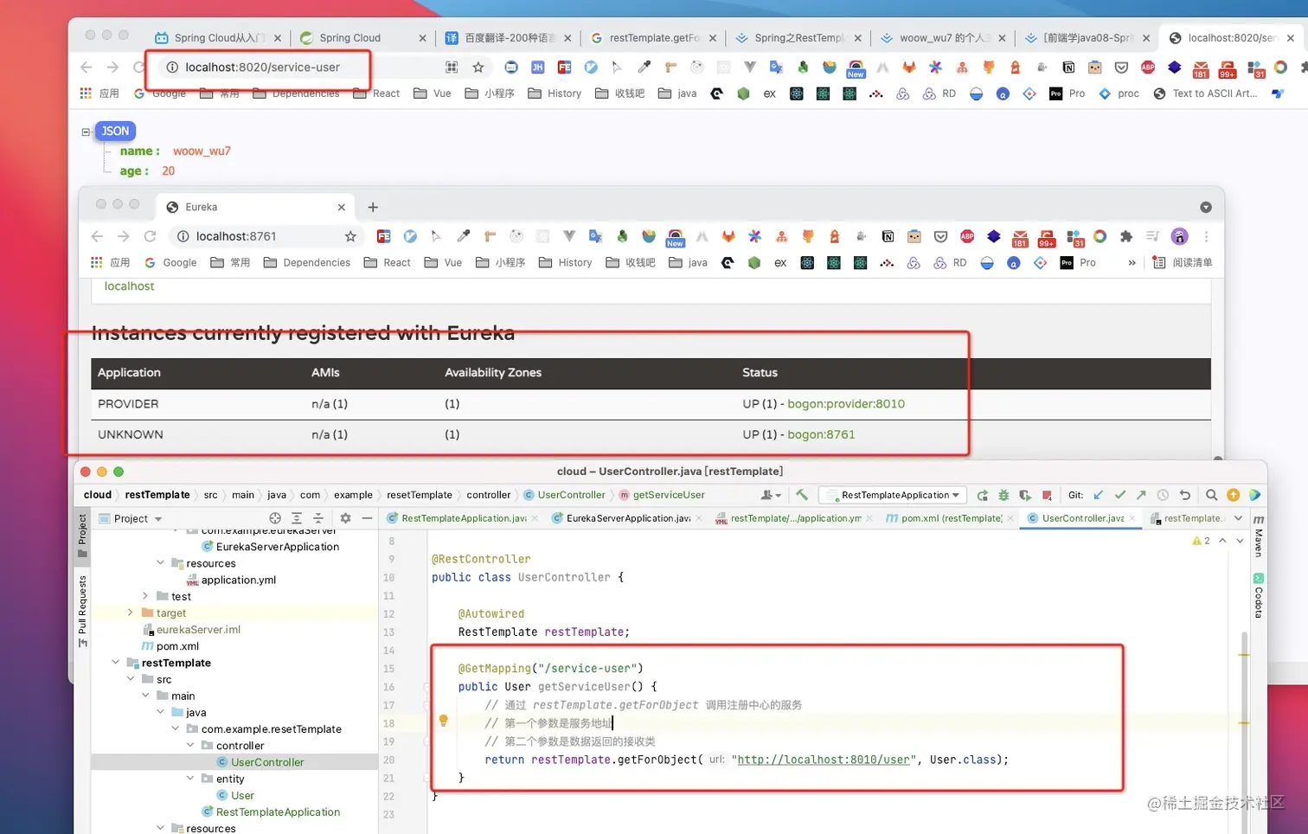Open History bookmark folder in Eureka browser
The width and height of the screenshot is (1308, 834).
pyautogui.click(x=566, y=262)
